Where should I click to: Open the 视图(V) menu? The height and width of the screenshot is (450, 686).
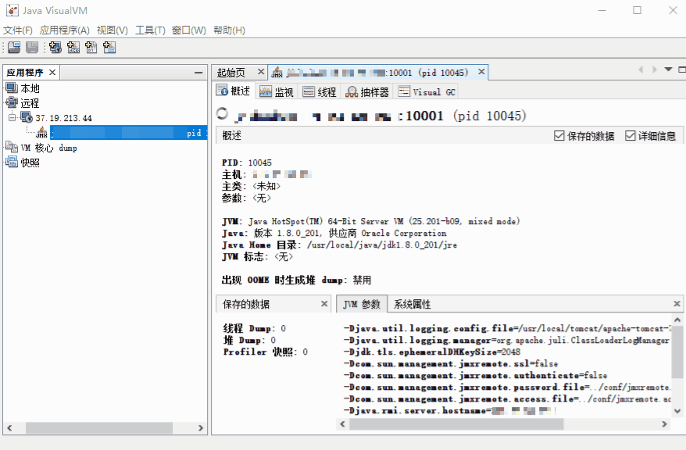pyautogui.click(x=113, y=30)
